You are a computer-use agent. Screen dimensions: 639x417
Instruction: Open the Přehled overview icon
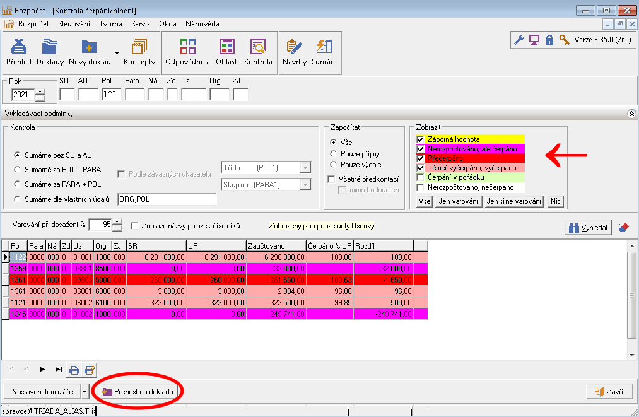tap(19, 52)
